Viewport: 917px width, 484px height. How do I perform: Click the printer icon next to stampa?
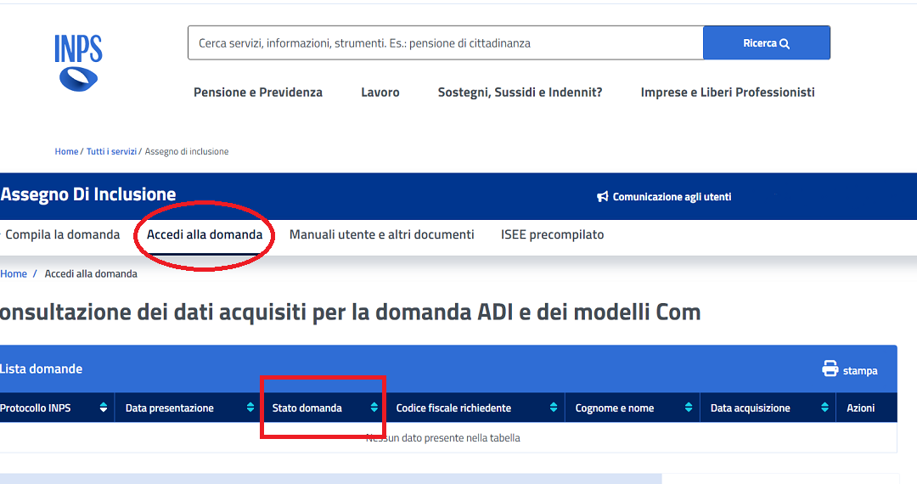pos(830,369)
